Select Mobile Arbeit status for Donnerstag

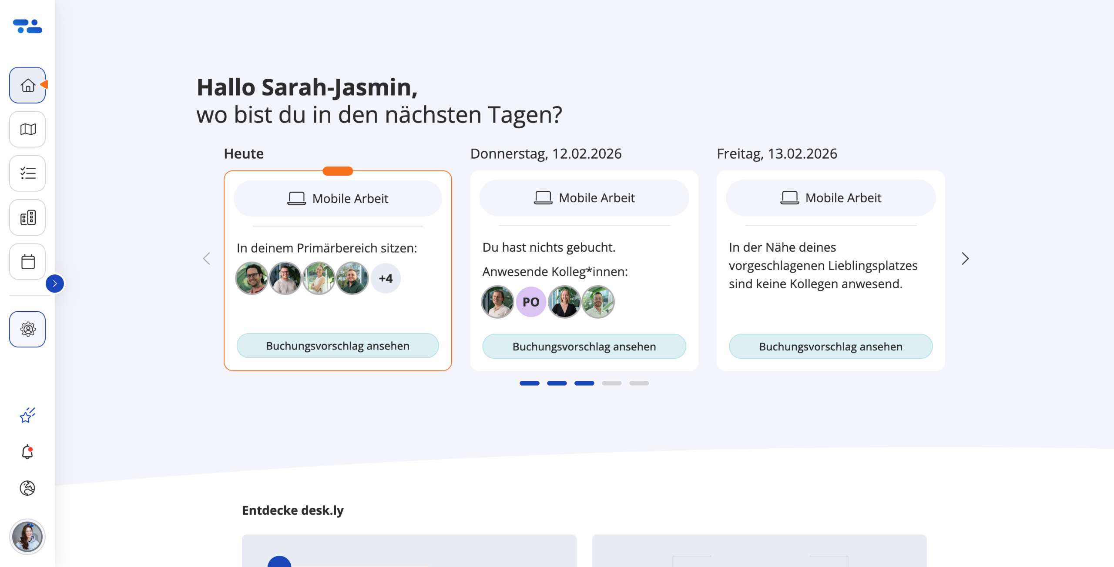pos(584,198)
